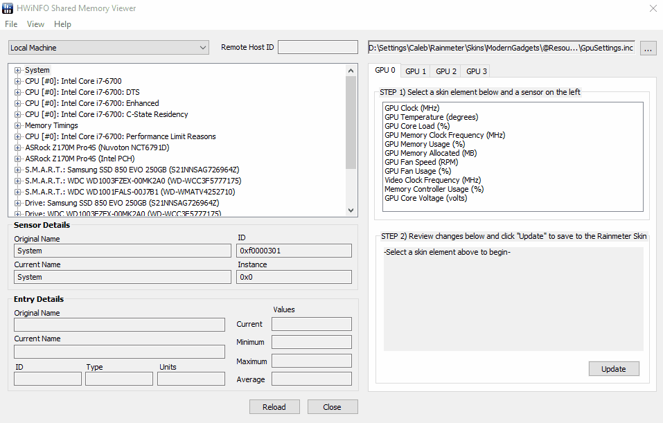The height and width of the screenshot is (423, 663).
Task: Open the View menu
Action: [x=35, y=24]
